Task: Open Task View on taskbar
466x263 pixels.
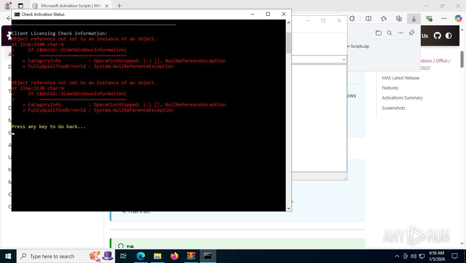Action: pyautogui.click(x=123, y=256)
